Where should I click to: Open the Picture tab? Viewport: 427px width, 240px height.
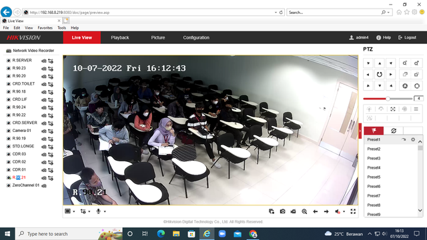[x=158, y=37]
